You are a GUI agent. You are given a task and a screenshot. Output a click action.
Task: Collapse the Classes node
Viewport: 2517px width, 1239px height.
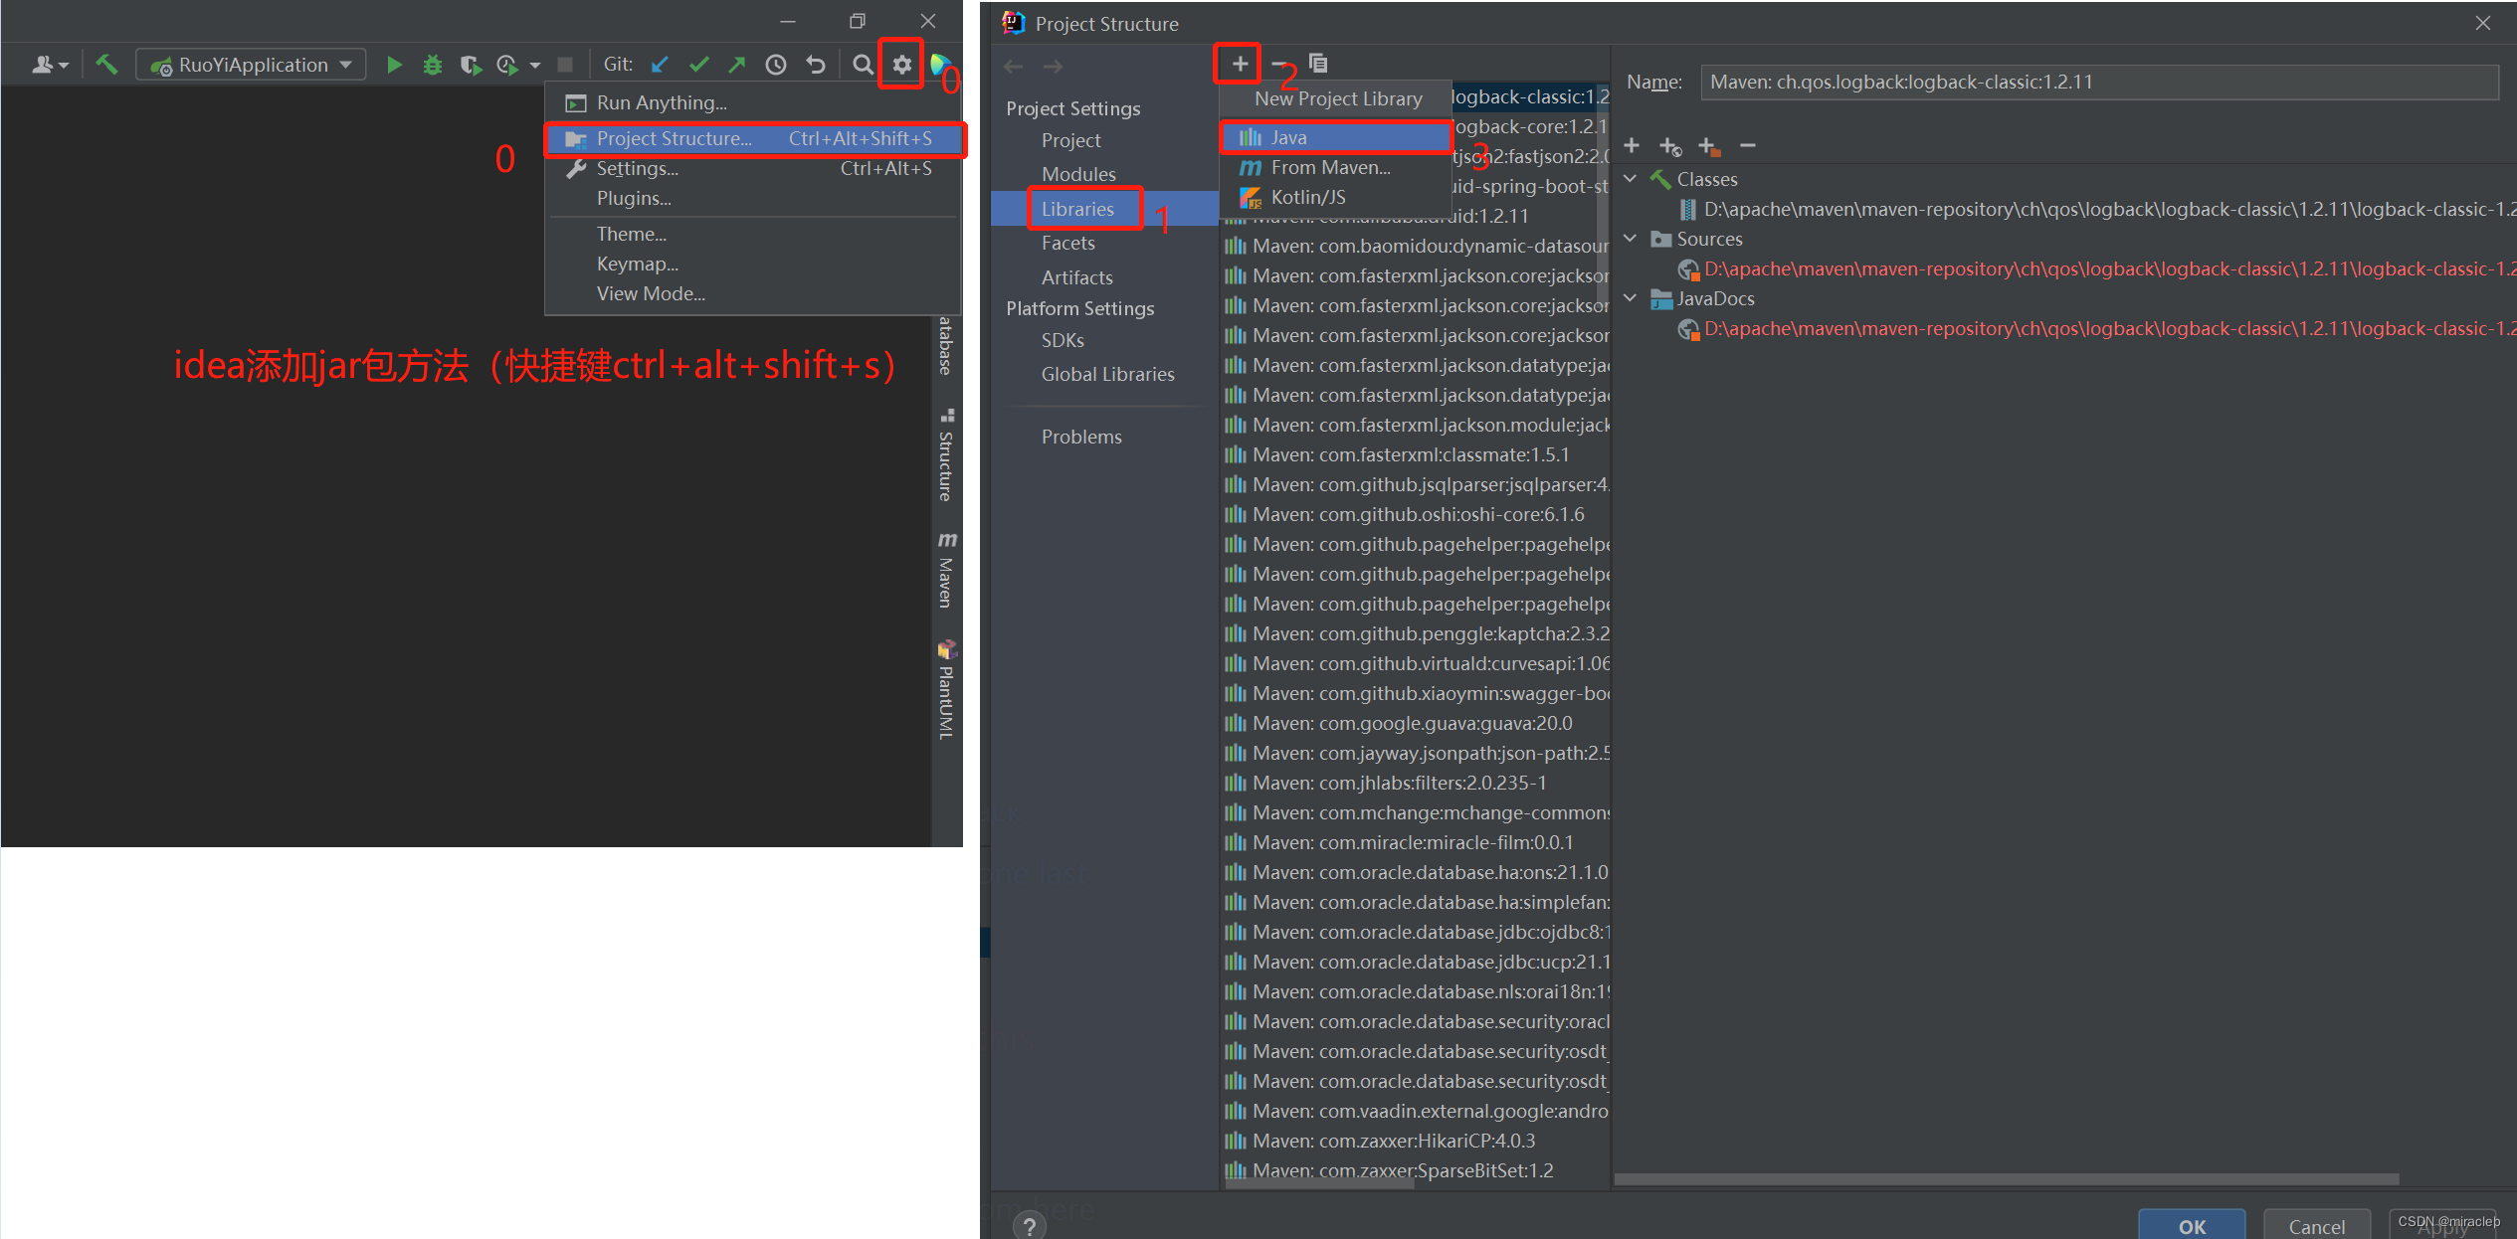(x=1630, y=179)
